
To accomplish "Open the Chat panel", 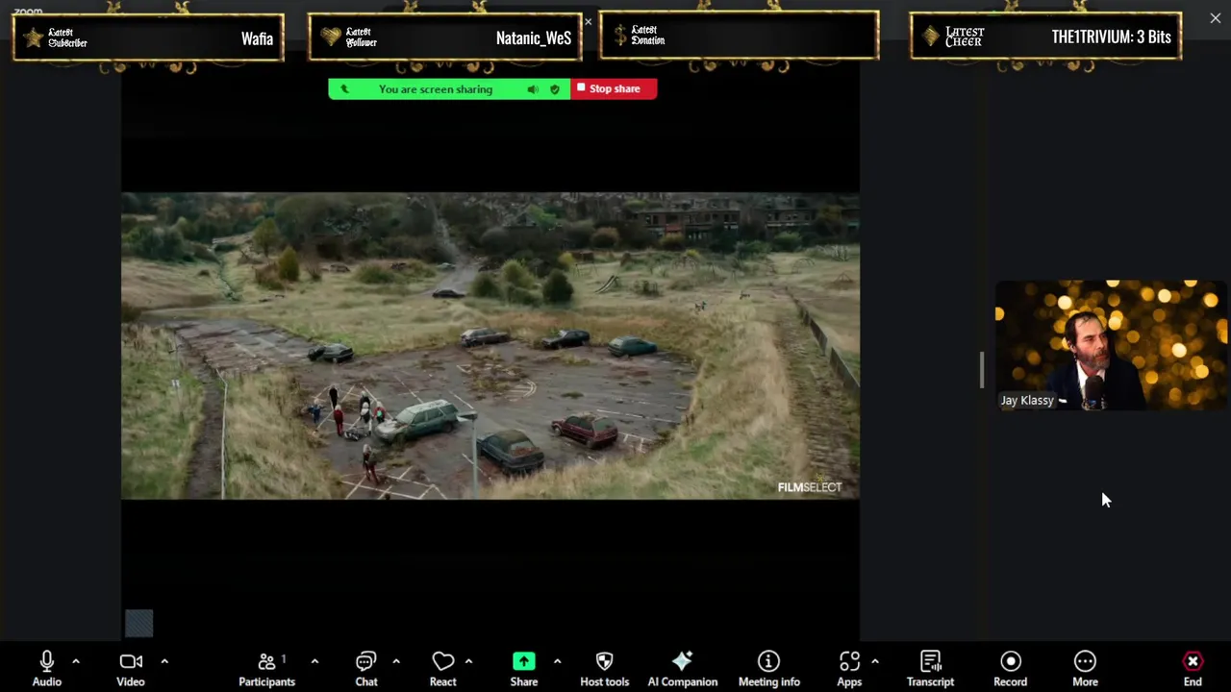I will (x=366, y=668).
